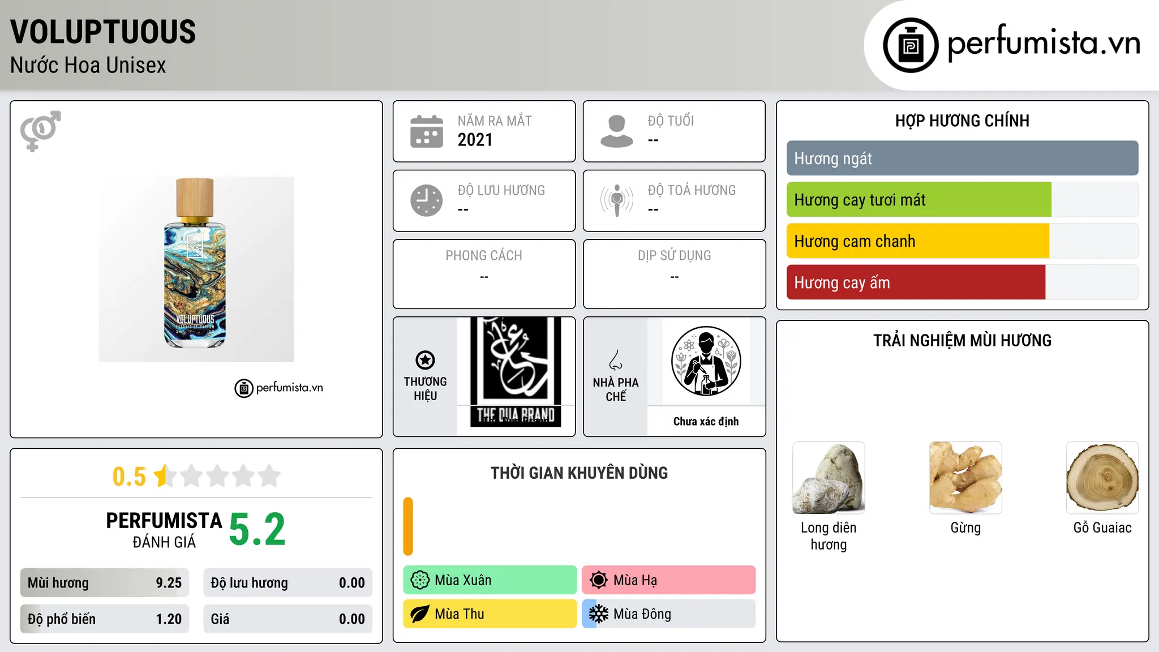Image resolution: width=1159 pixels, height=652 pixels.
Task: Click the NĂM RA MẮT label
Action: click(x=495, y=121)
